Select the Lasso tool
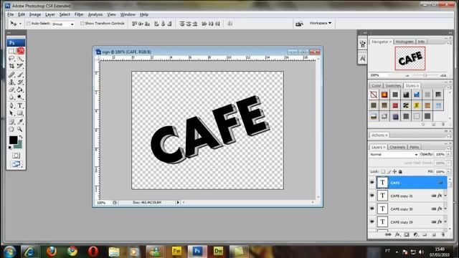 pyautogui.click(x=11, y=59)
